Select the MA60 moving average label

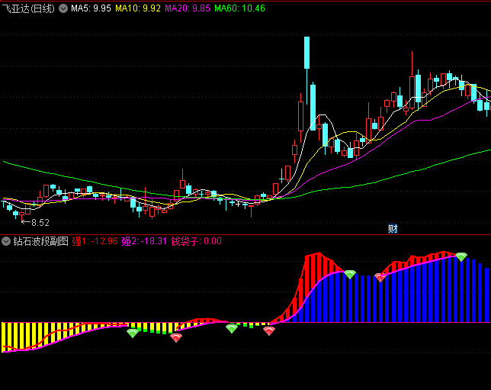[239, 8]
